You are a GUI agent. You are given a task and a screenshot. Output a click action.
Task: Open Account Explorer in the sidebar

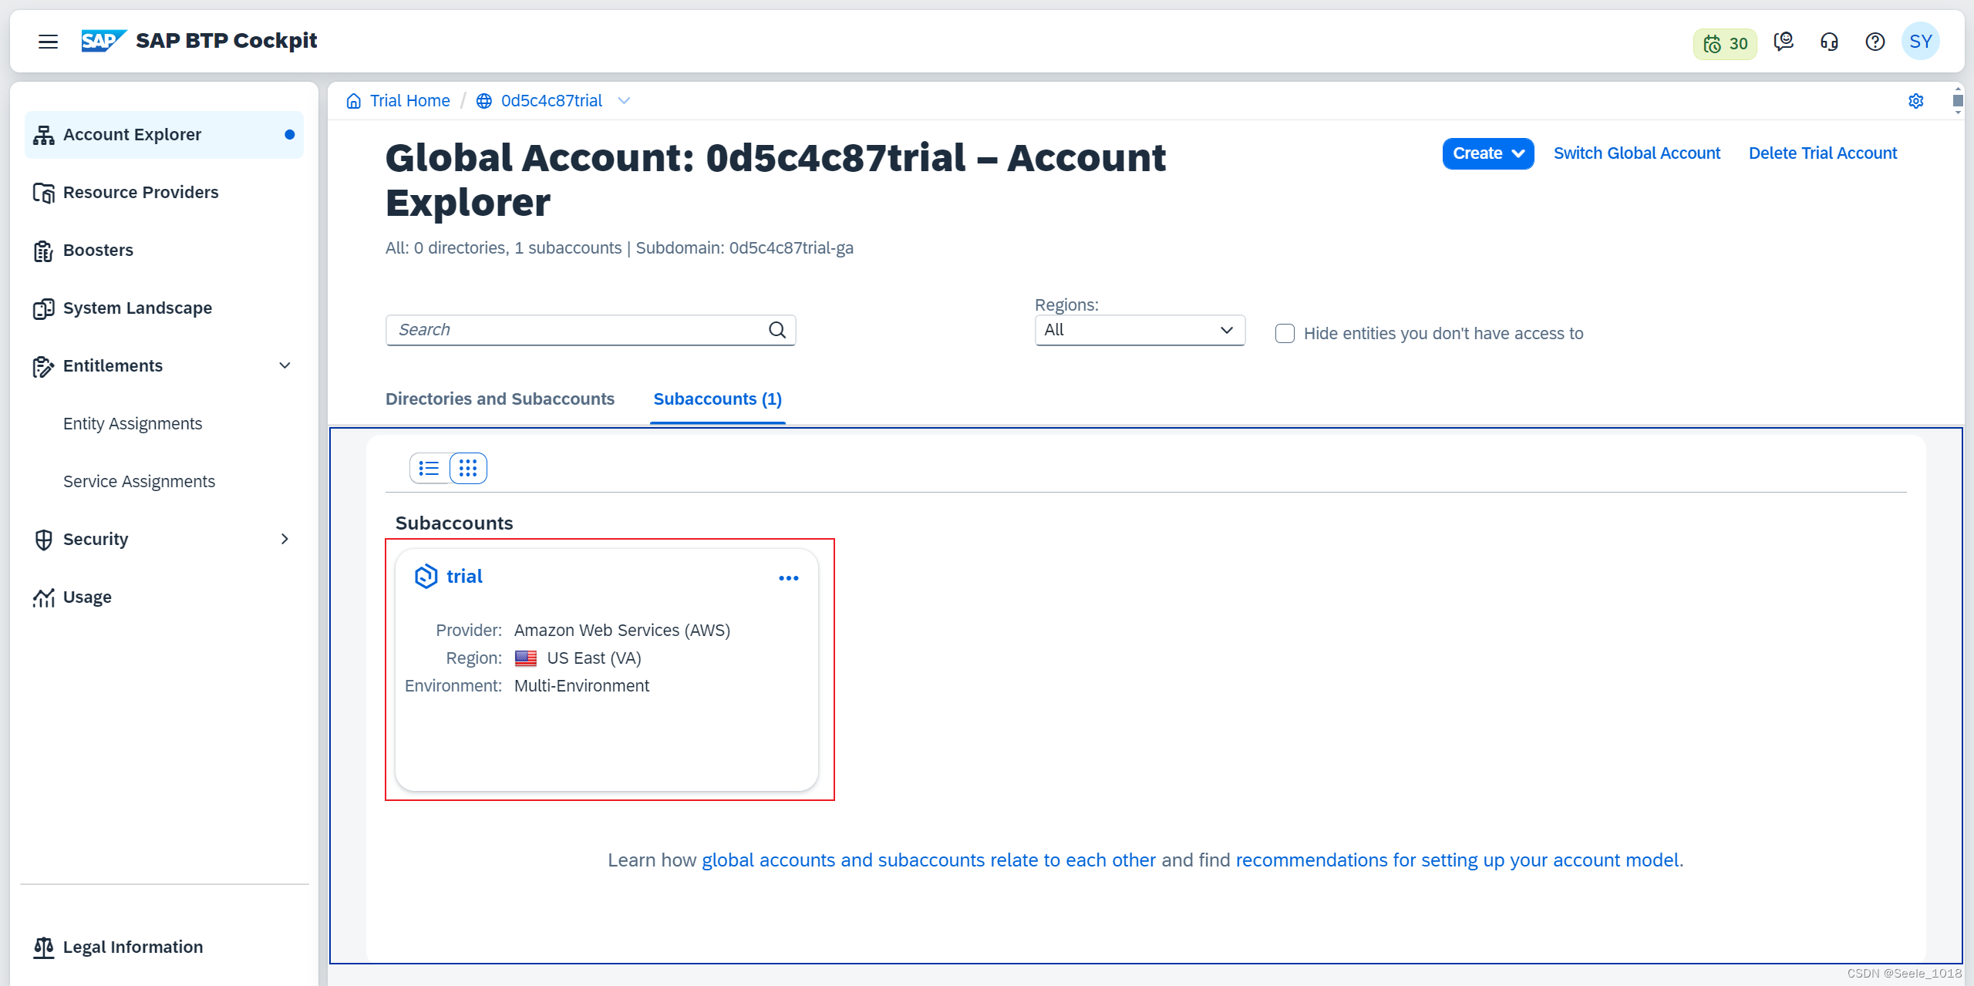coord(164,135)
